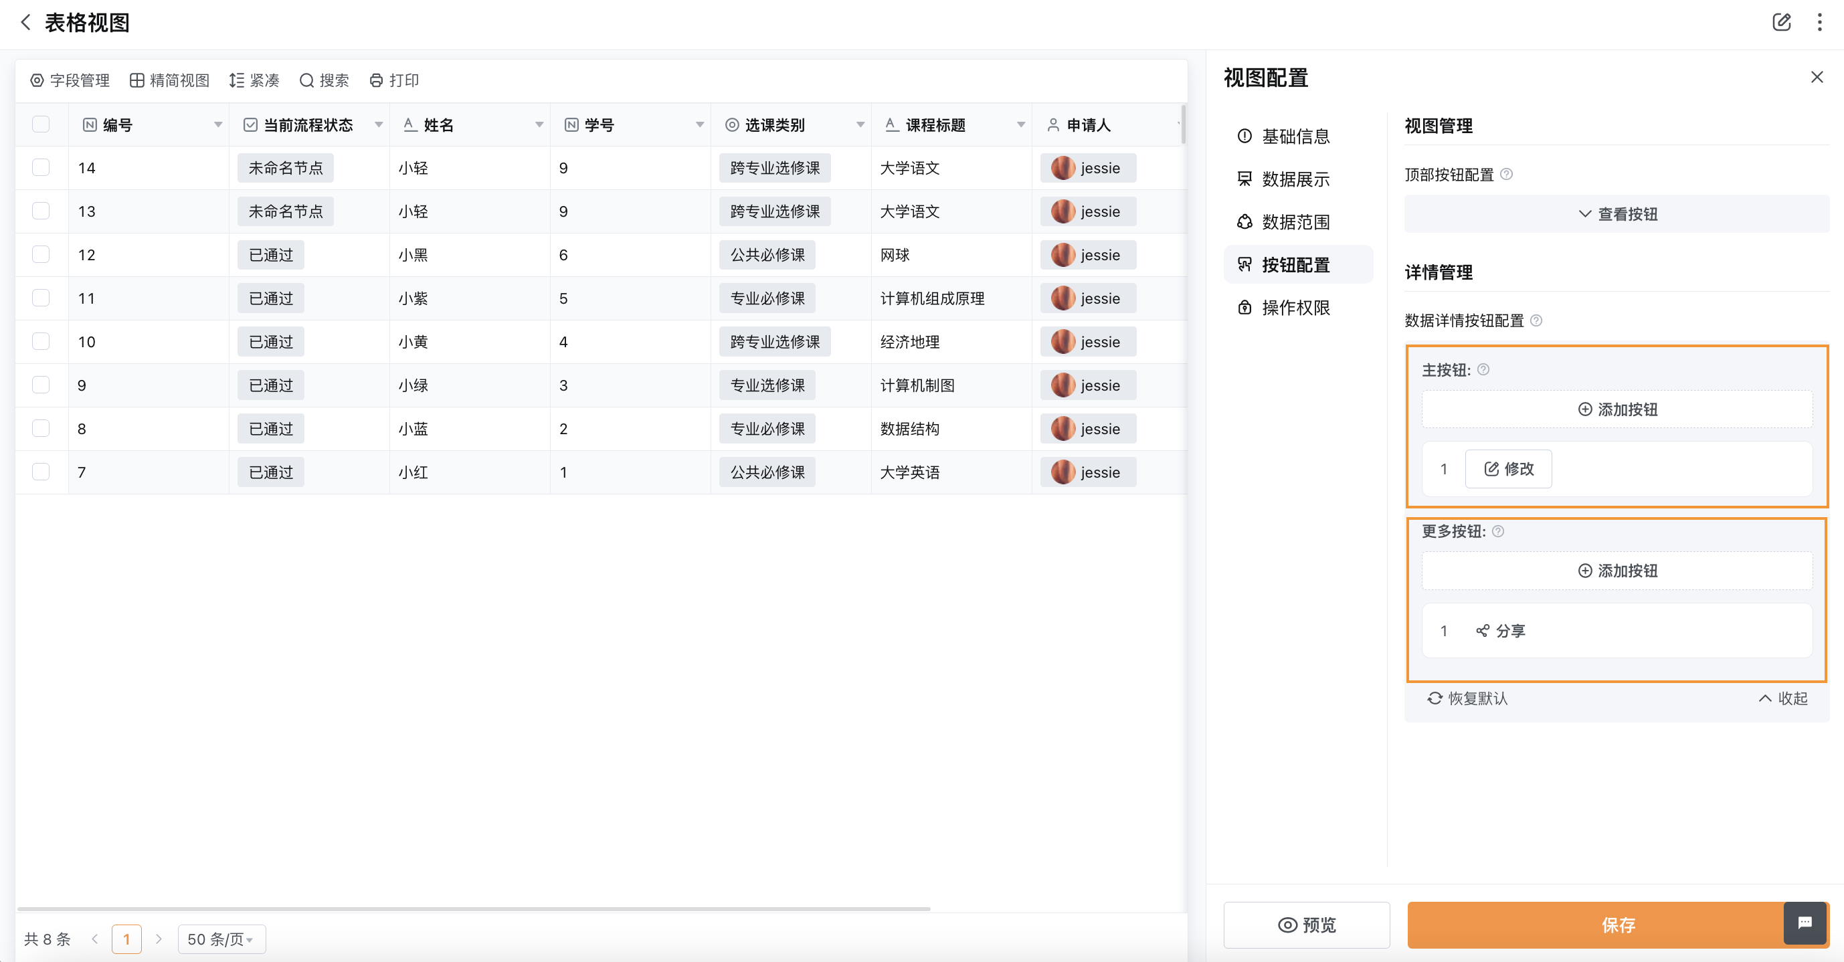This screenshot has height=962, width=1844.
Task: Click jessie avatar in row 7
Action: pyautogui.click(x=1063, y=472)
